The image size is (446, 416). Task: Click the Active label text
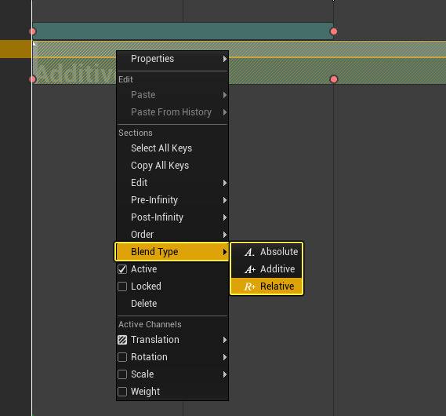pos(144,269)
